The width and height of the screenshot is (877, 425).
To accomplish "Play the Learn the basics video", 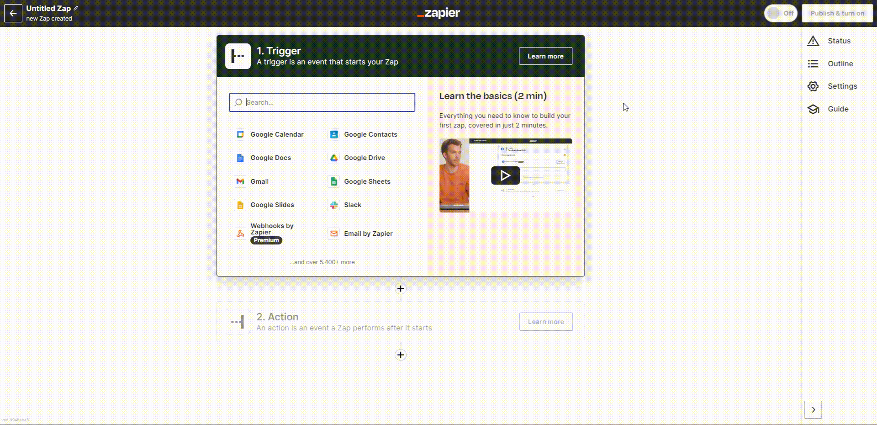I will (x=505, y=175).
